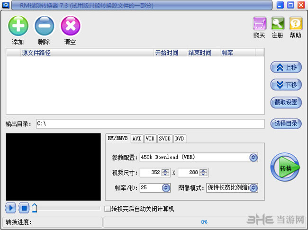
Task: Switch to the SVCD tab
Action: [x=164, y=139]
